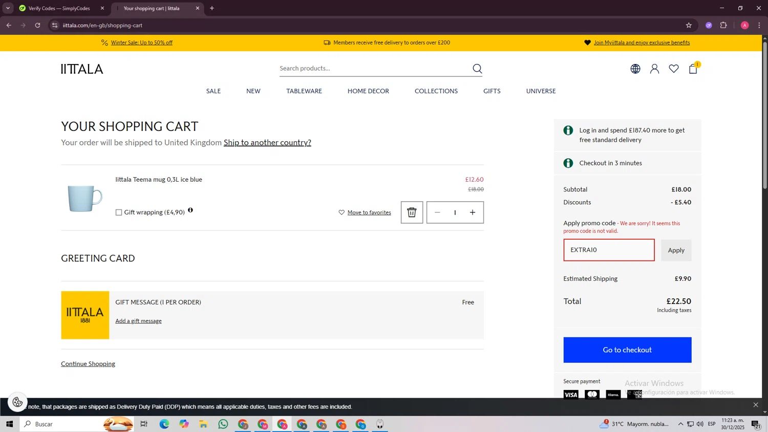
Task: Open the favorites heart icon in header
Action: (674, 69)
